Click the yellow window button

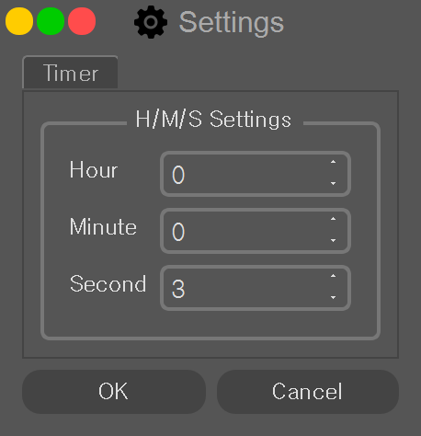19,21
